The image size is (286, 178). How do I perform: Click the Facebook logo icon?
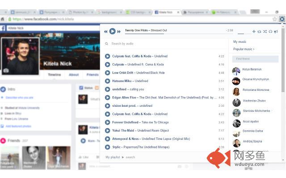point(3,28)
